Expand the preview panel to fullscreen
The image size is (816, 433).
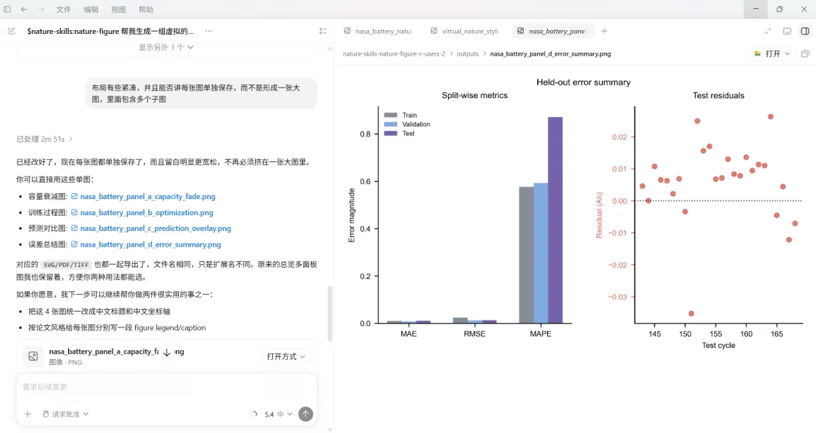[x=768, y=31]
